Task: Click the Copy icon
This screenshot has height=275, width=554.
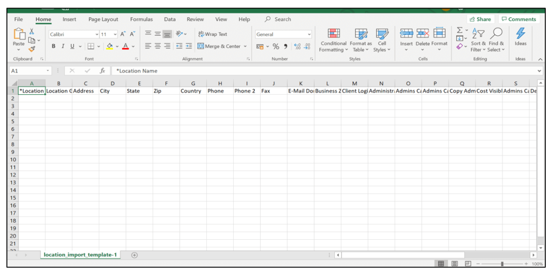Action: coord(31,40)
